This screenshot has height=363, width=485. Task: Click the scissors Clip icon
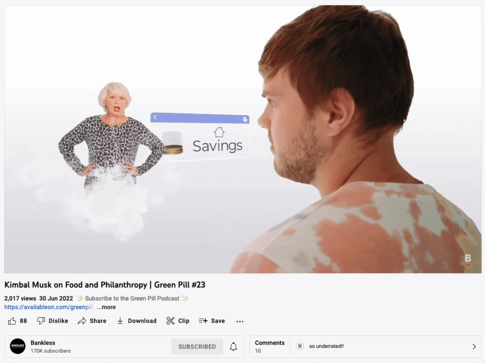pyautogui.click(x=170, y=321)
